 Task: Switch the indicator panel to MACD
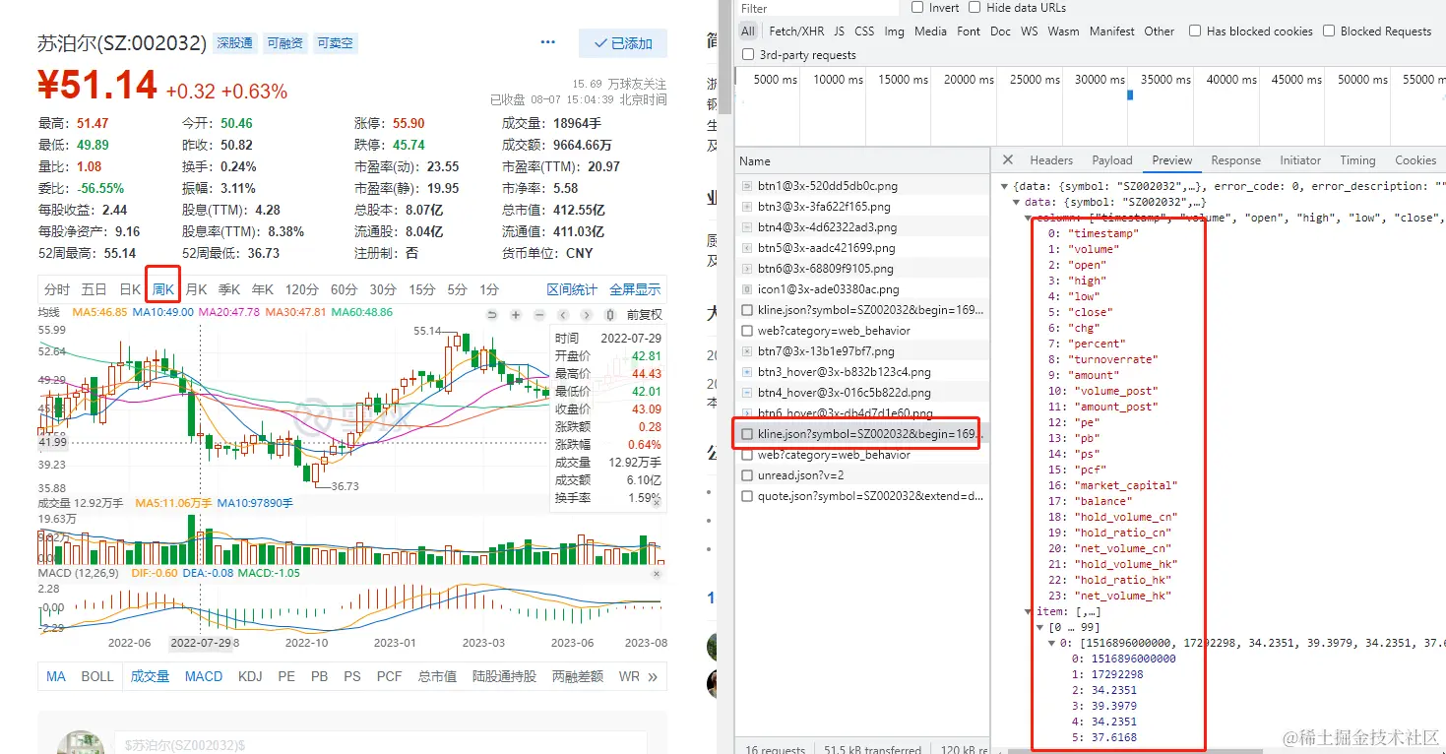point(203,676)
